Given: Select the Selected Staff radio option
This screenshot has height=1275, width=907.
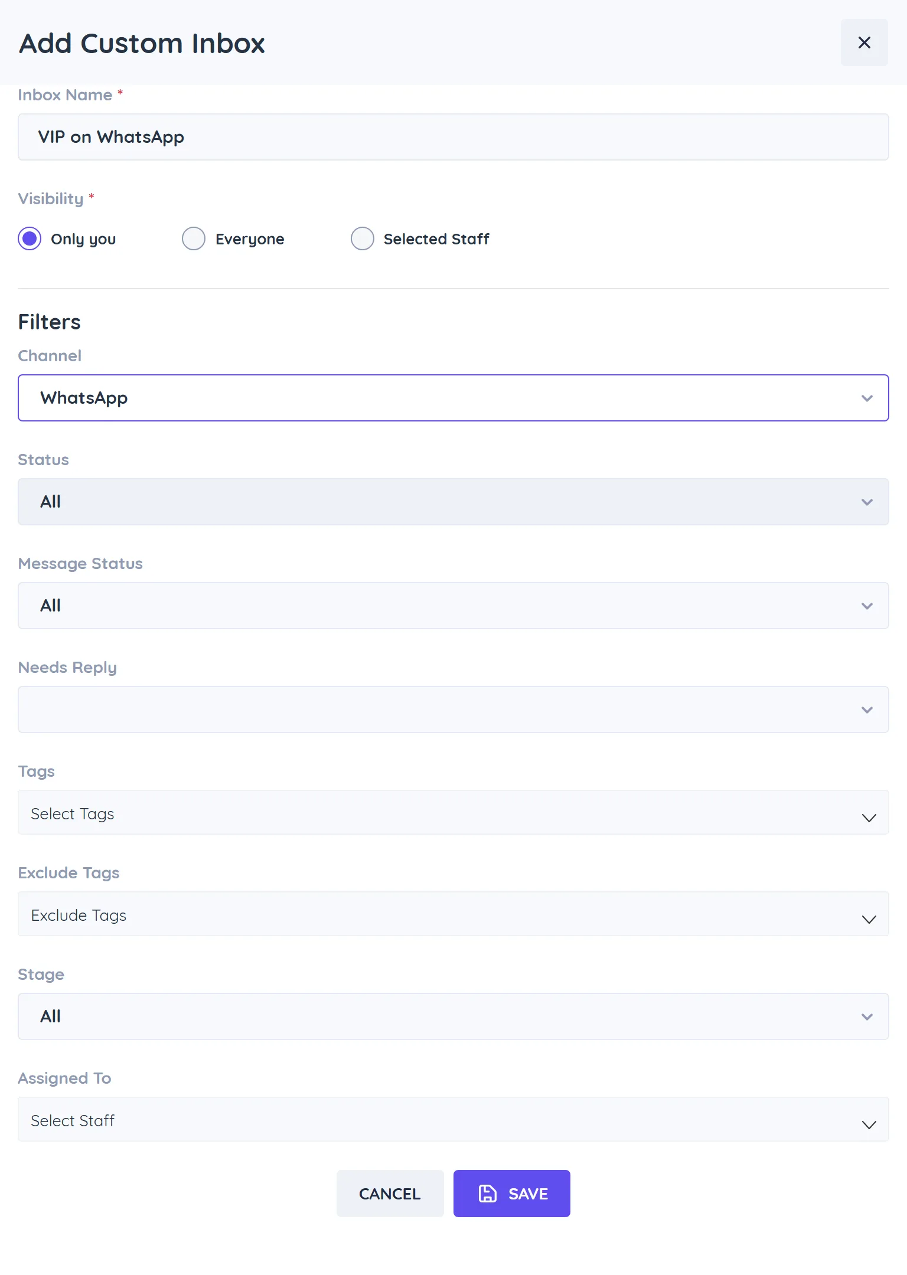Looking at the screenshot, I should 363,238.
